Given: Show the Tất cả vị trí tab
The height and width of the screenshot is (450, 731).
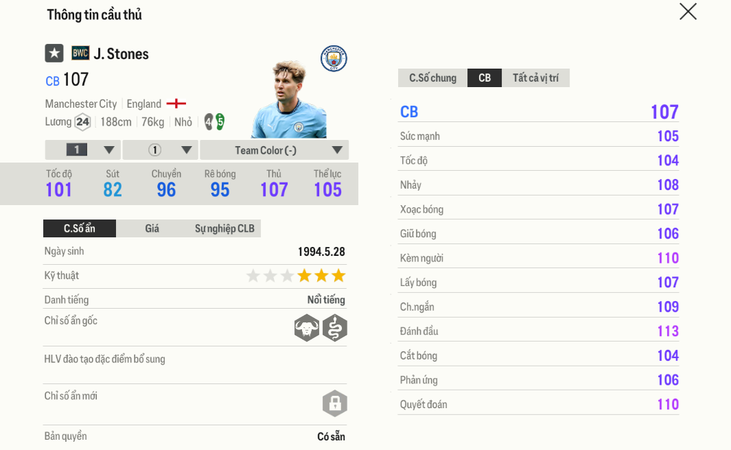Looking at the screenshot, I should point(535,78).
